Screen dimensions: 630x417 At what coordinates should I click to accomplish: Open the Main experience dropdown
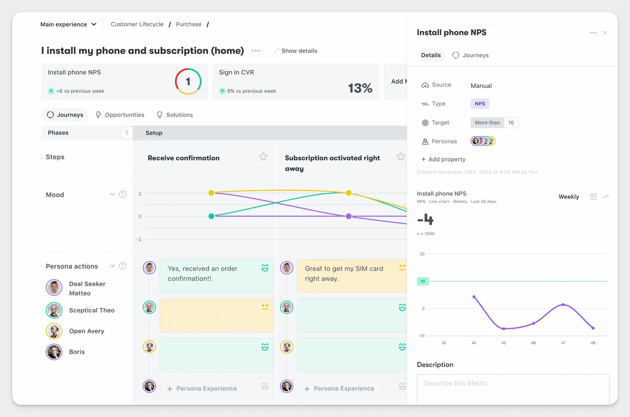point(68,24)
